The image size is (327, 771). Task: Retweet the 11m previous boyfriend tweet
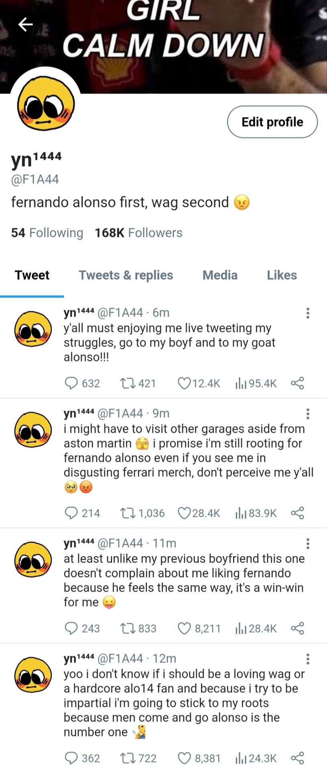point(129,628)
